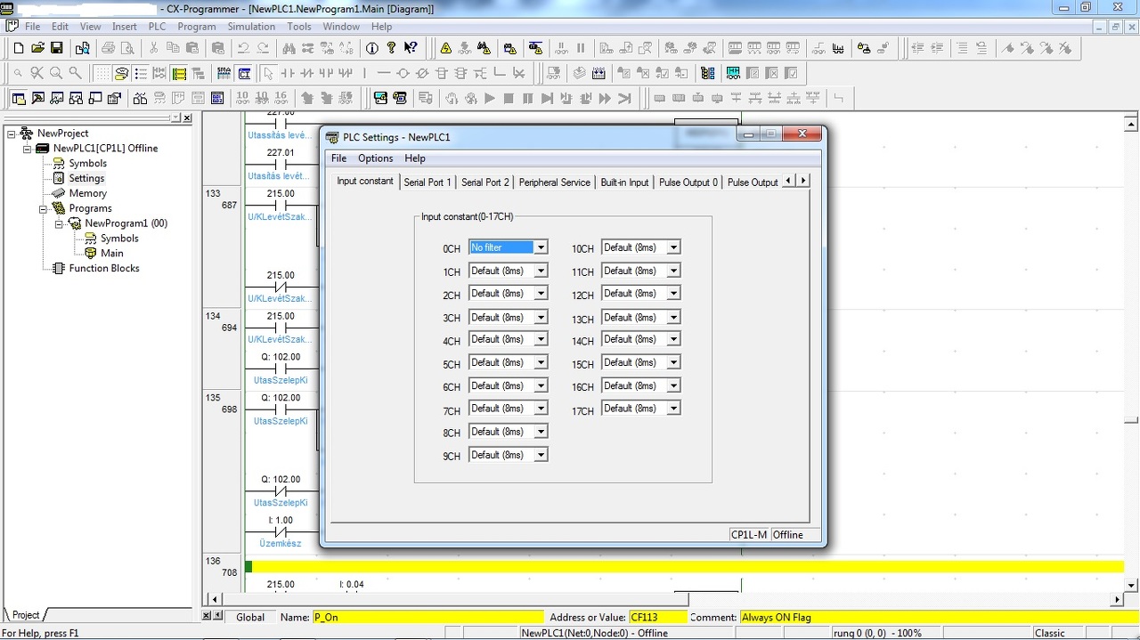
Task: Click the Context Help arrow-question icon
Action: click(x=411, y=48)
